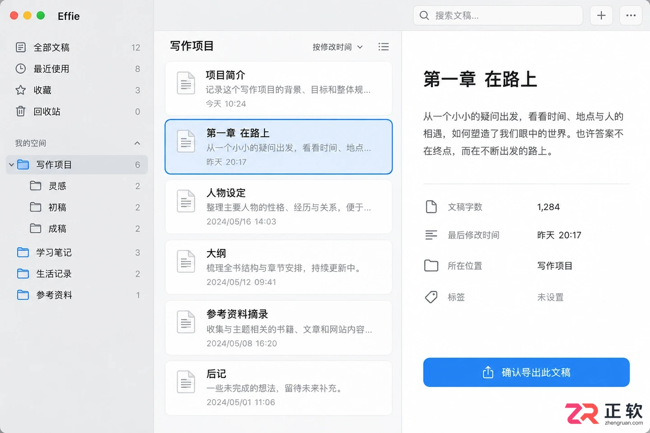Open the 大纲 document
This screenshot has height=433, width=650.
coord(279,267)
